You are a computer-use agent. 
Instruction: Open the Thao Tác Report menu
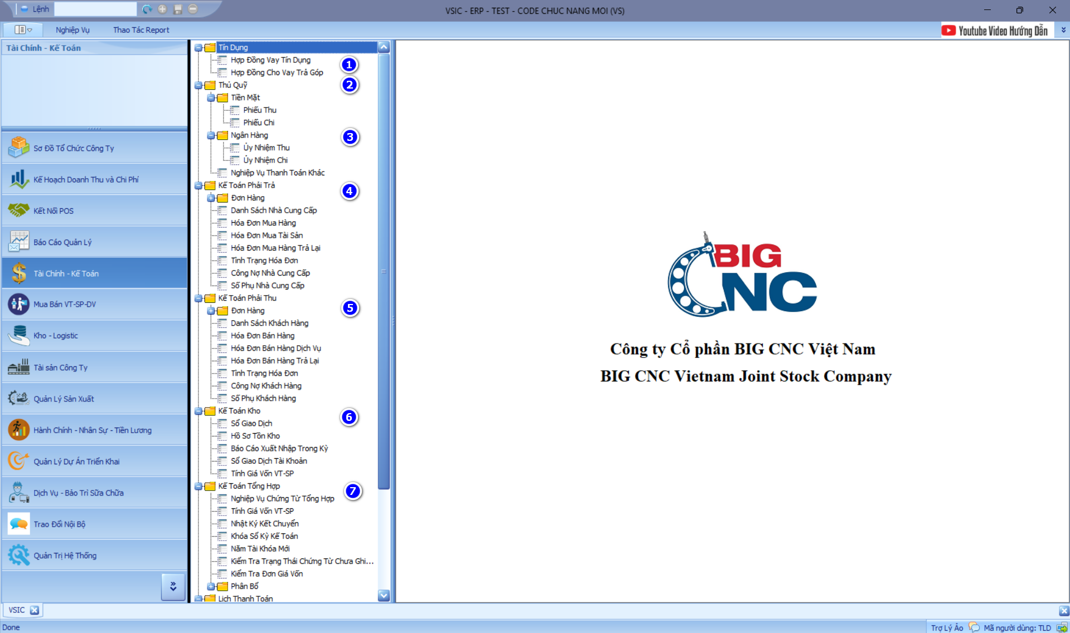click(141, 30)
